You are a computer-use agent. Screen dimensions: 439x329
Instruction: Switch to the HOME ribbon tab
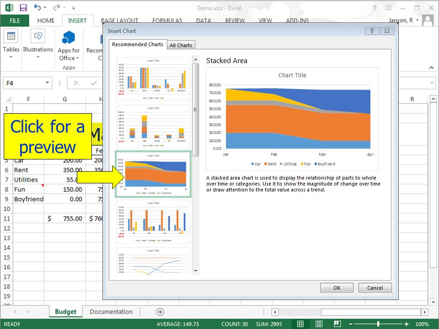click(46, 21)
